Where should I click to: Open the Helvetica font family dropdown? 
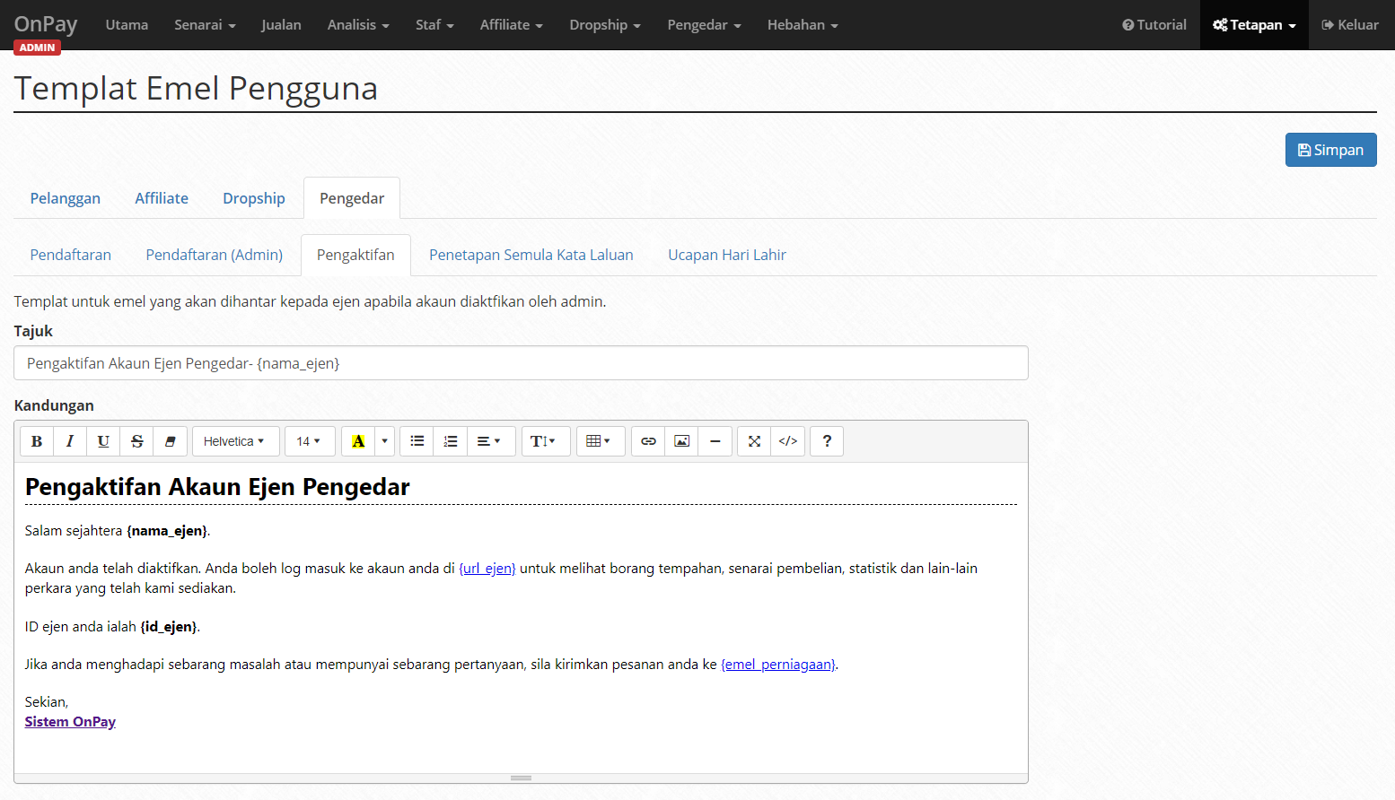236,441
